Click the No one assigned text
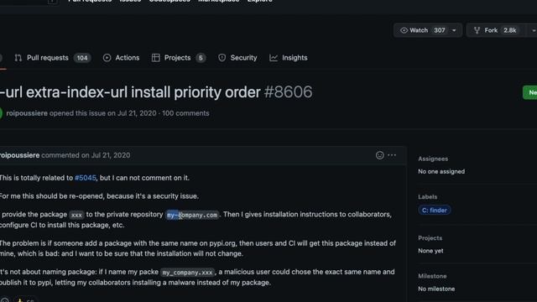The width and height of the screenshot is (537, 302). [x=441, y=171]
